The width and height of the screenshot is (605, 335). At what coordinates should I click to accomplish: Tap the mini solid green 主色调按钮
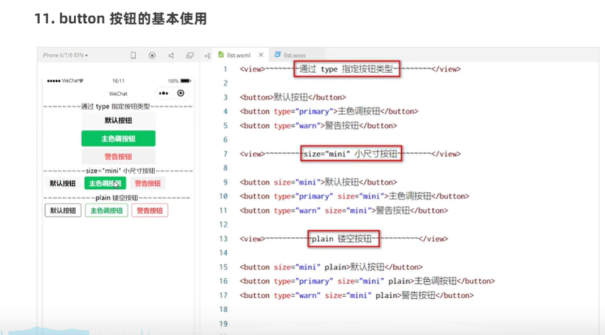click(105, 183)
